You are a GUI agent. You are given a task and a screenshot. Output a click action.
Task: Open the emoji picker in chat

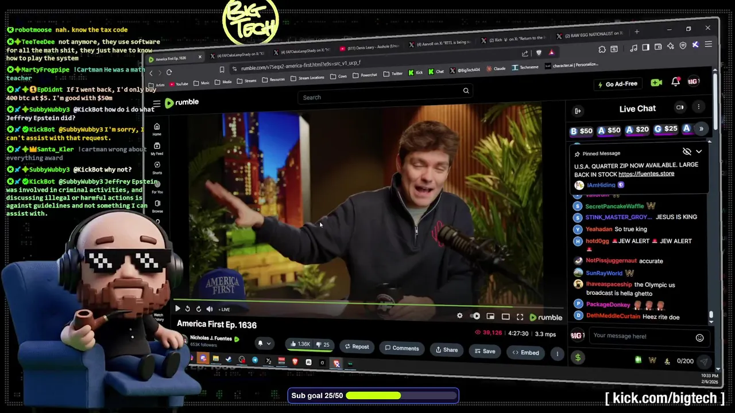coord(699,338)
